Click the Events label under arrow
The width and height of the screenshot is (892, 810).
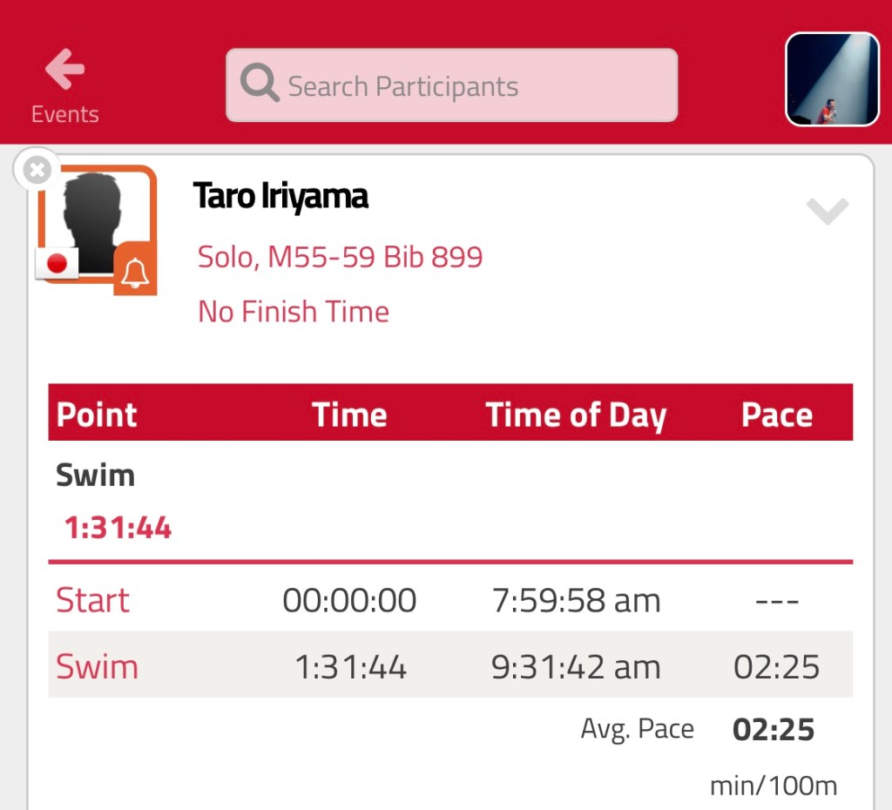coord(64,114)
